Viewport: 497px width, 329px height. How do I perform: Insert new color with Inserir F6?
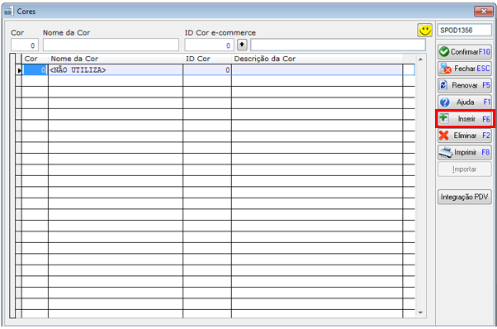[464, 119]
